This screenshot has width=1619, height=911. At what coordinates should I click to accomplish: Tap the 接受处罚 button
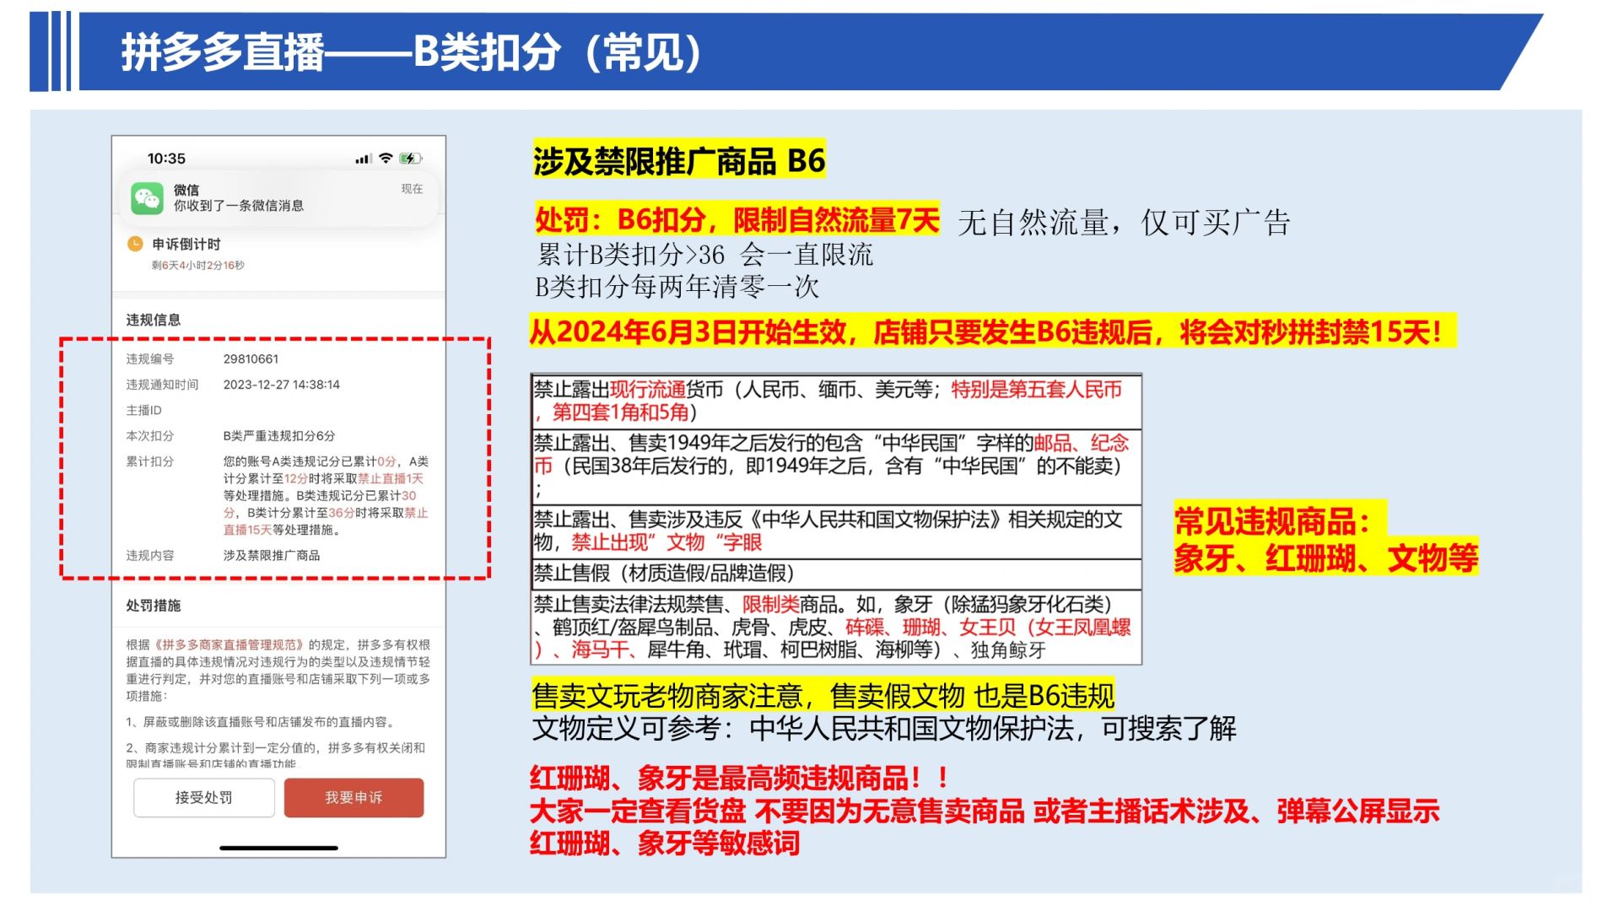[203, 797]
